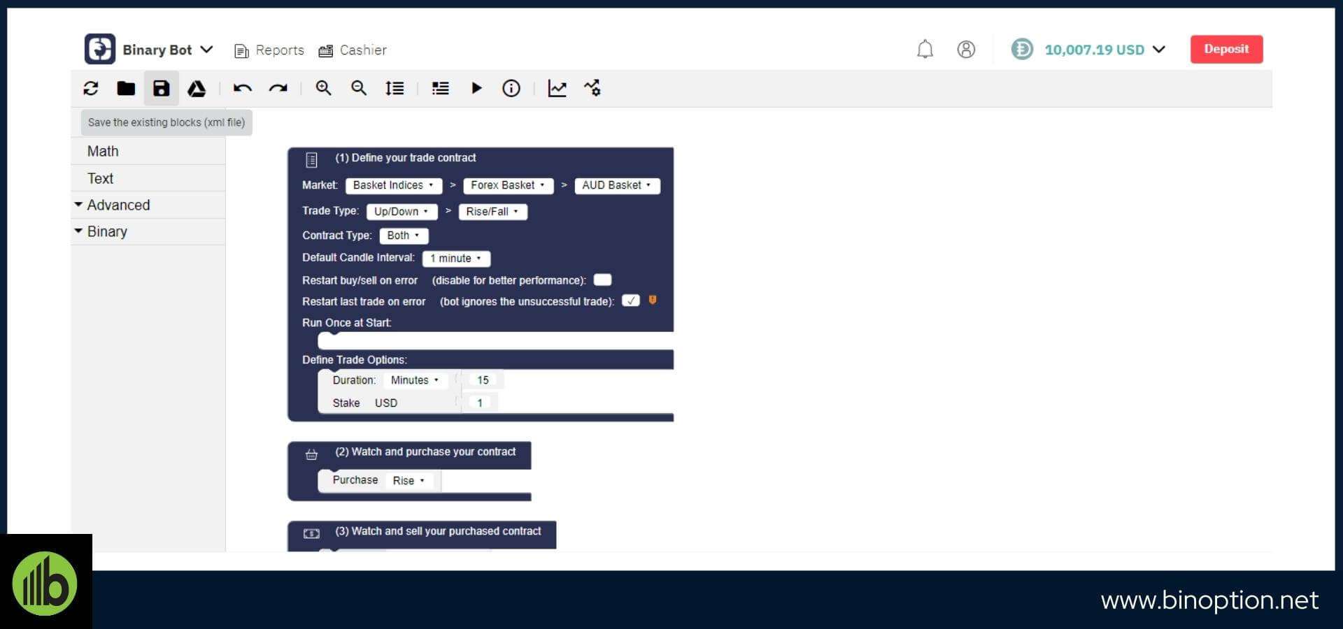The image size is (1343, 629).
Task: Open the chart icon in toolbar
Action: [557, 88]
